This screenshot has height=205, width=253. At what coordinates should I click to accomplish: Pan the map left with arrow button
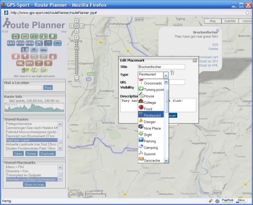(72, 26)
